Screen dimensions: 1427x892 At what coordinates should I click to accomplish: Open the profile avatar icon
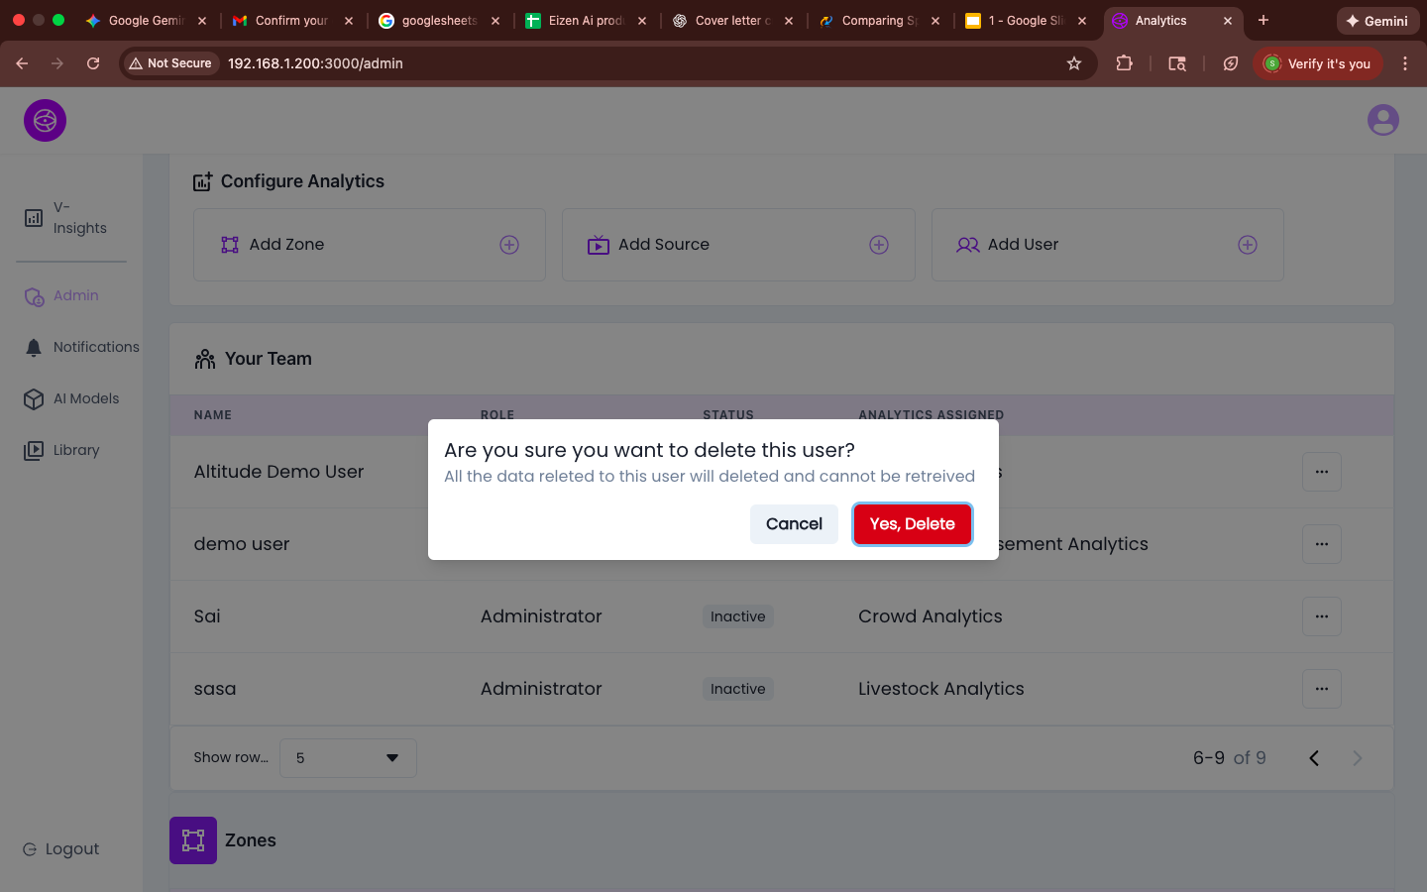tap(1382, 121)
